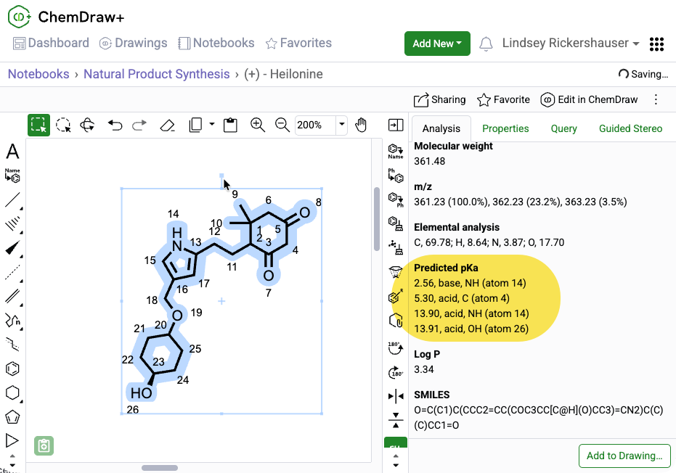
Task: Switch to the Properties tab
Action: pos(505,128)
